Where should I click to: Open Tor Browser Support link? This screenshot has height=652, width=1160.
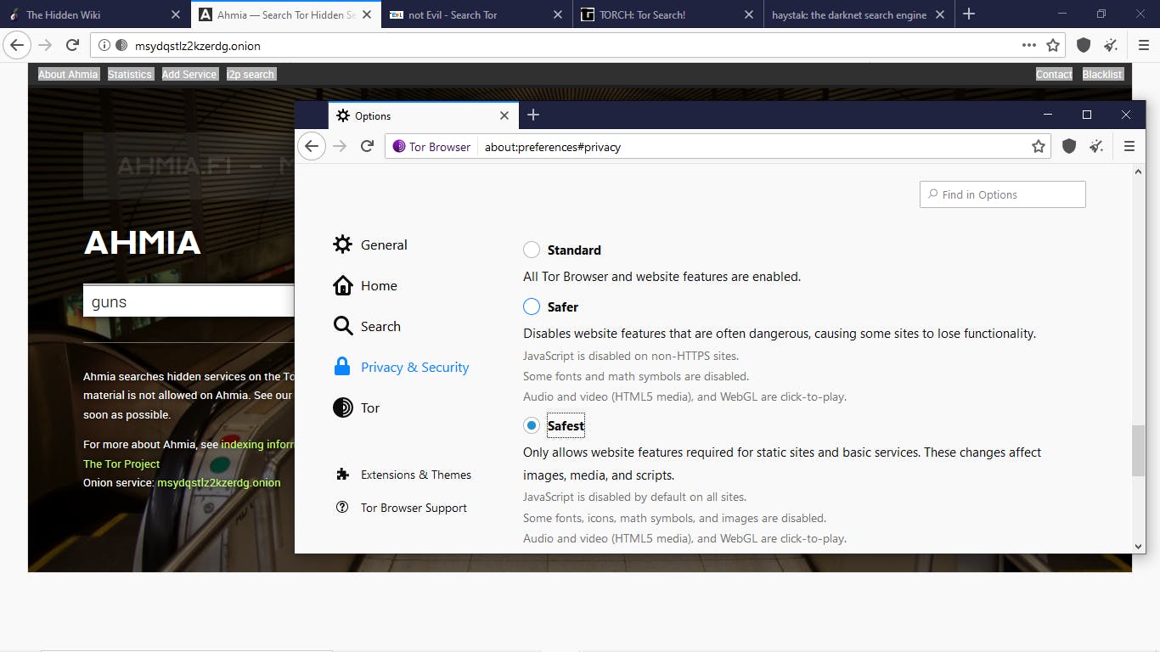coord(402,508)
